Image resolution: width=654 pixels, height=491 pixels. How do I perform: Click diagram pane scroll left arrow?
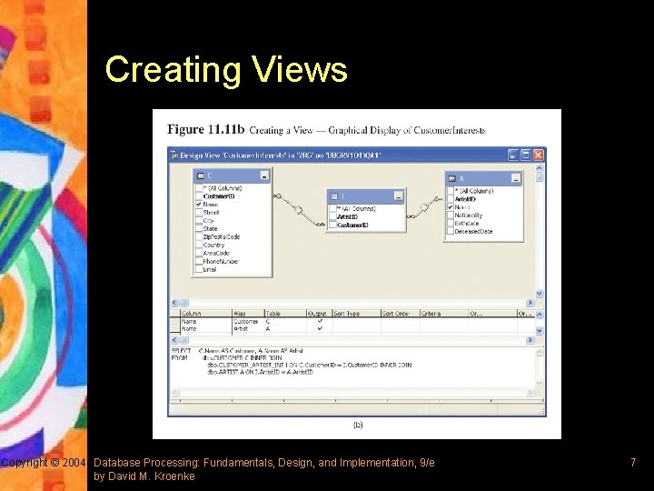[x=174, y=302]
